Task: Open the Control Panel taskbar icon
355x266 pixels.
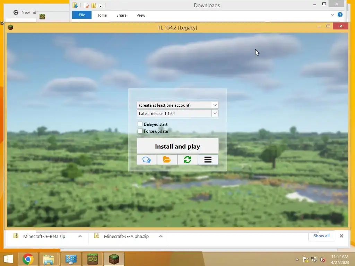Action: (71, 259)
